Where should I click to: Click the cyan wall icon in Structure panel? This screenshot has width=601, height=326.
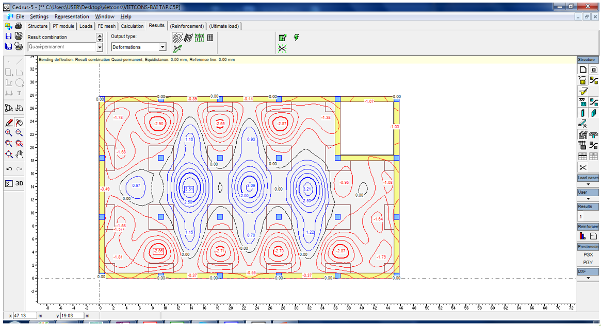point(593,113)
